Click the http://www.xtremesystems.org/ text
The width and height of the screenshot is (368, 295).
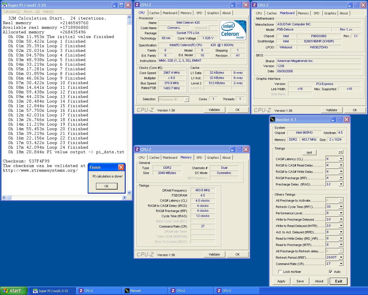click(x=41, y=170)
